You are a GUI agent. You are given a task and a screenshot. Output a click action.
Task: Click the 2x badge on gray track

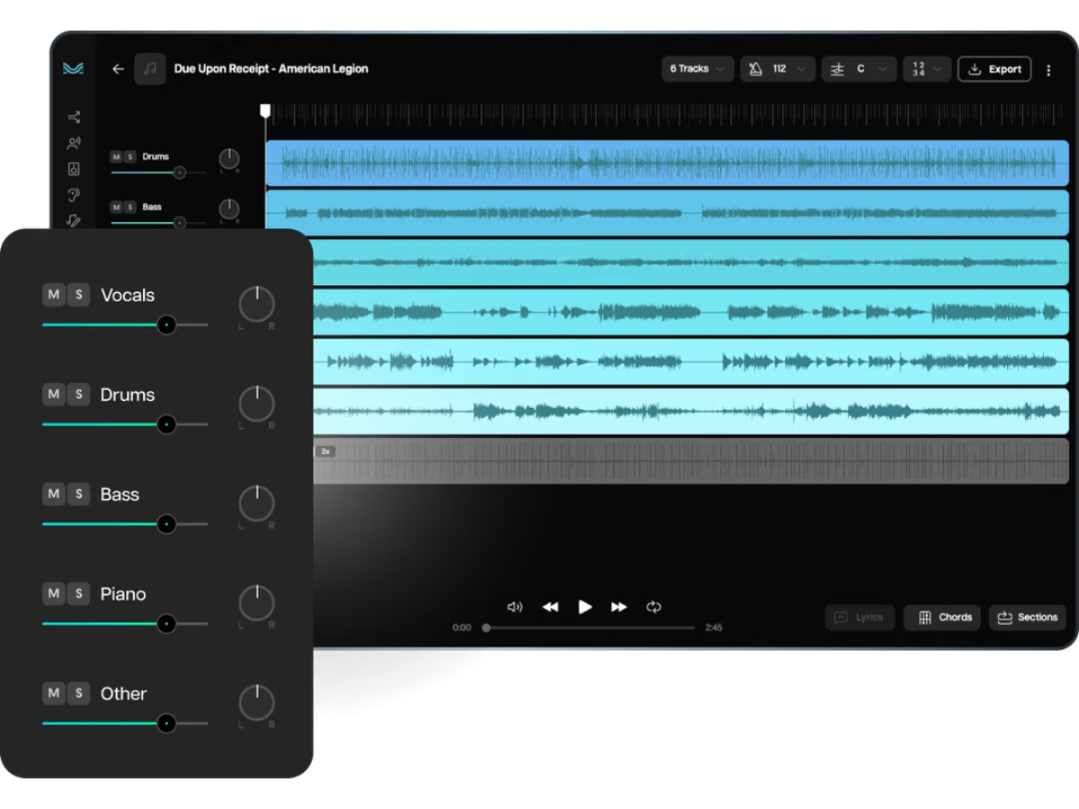coord(325,451)
